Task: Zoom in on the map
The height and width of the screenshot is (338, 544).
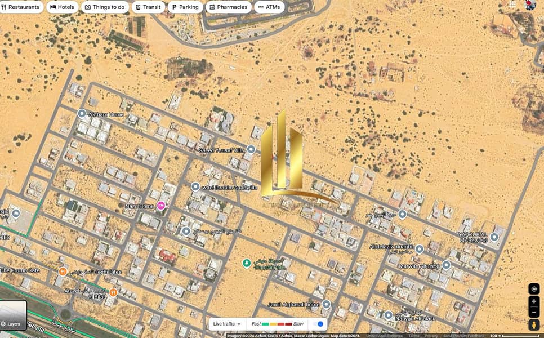Action: point(534,301)
